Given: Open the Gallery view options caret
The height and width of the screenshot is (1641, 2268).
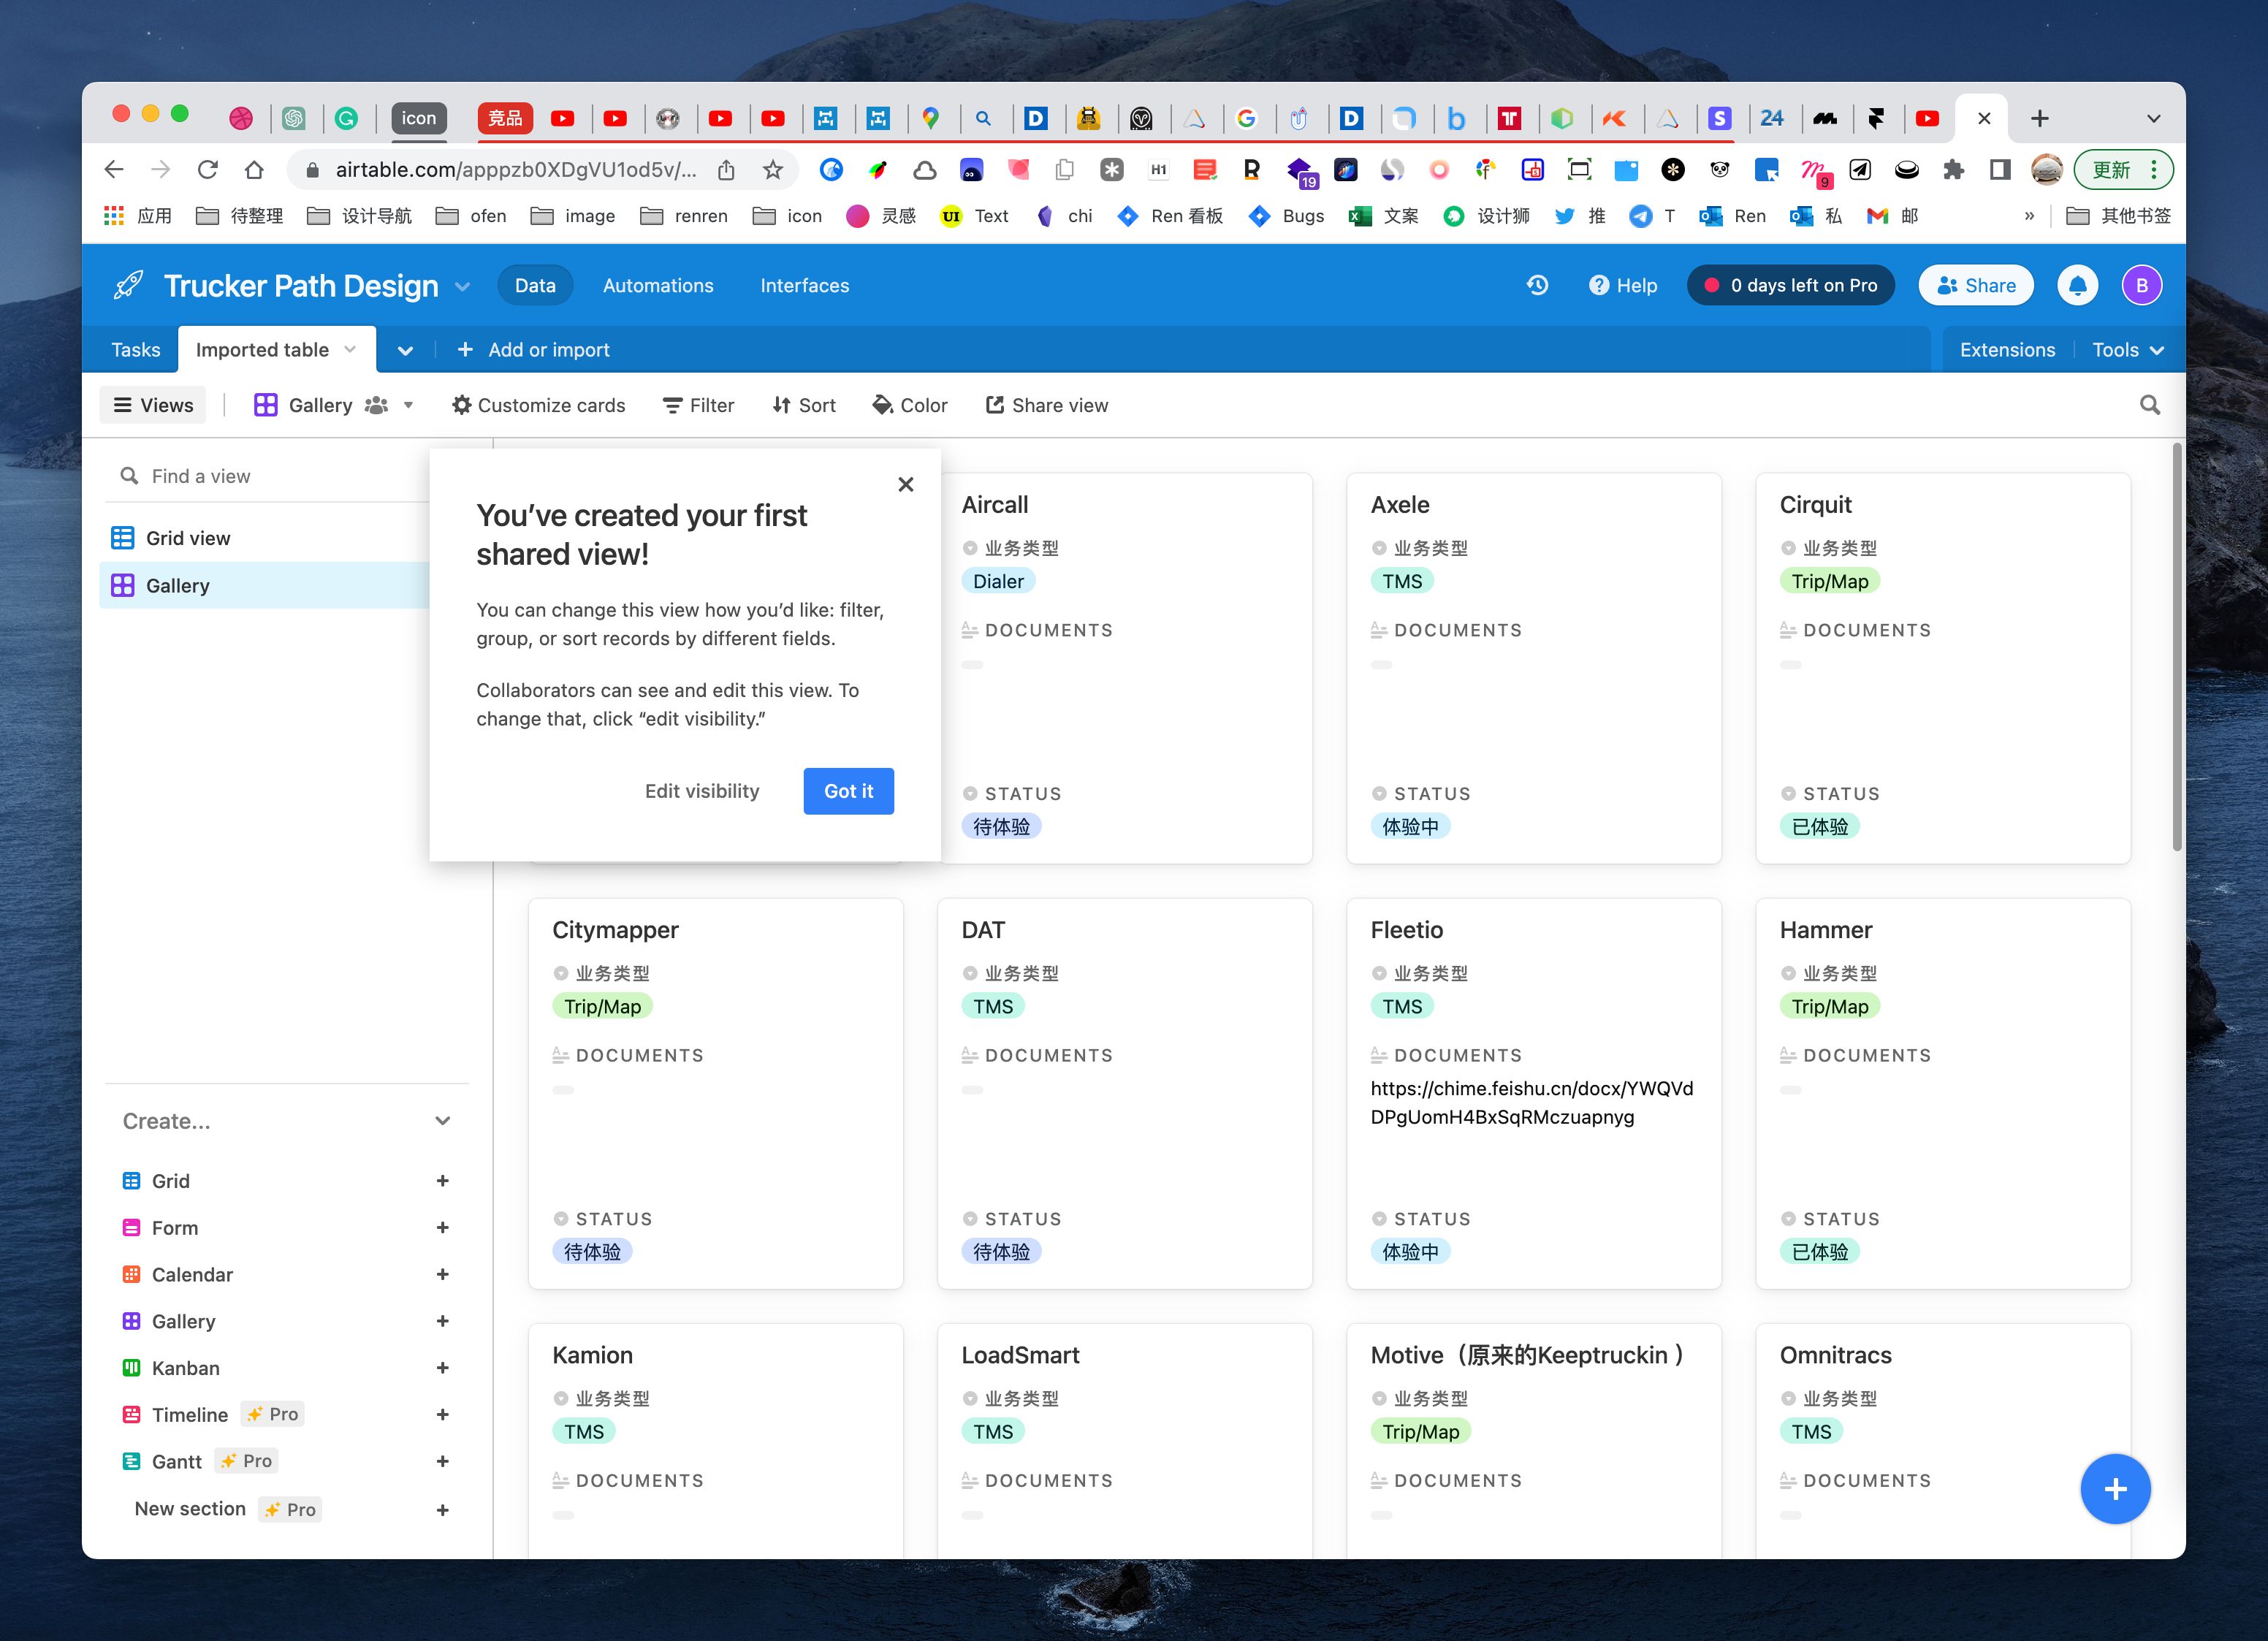Looking at the screenshot, I should pyautogui.click(x=408, y=405).
